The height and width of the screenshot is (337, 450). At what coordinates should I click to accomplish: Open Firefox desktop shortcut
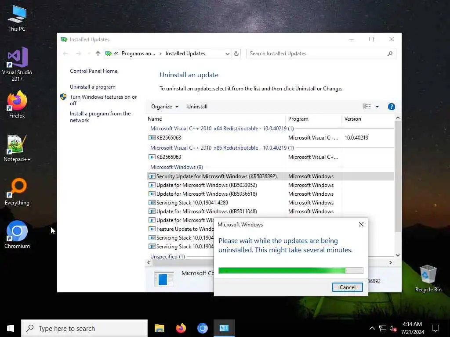[x=17, y=104]
